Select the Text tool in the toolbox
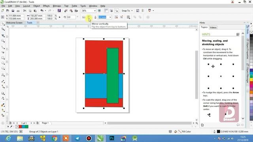The image size is (253, 142). (3, 75)
